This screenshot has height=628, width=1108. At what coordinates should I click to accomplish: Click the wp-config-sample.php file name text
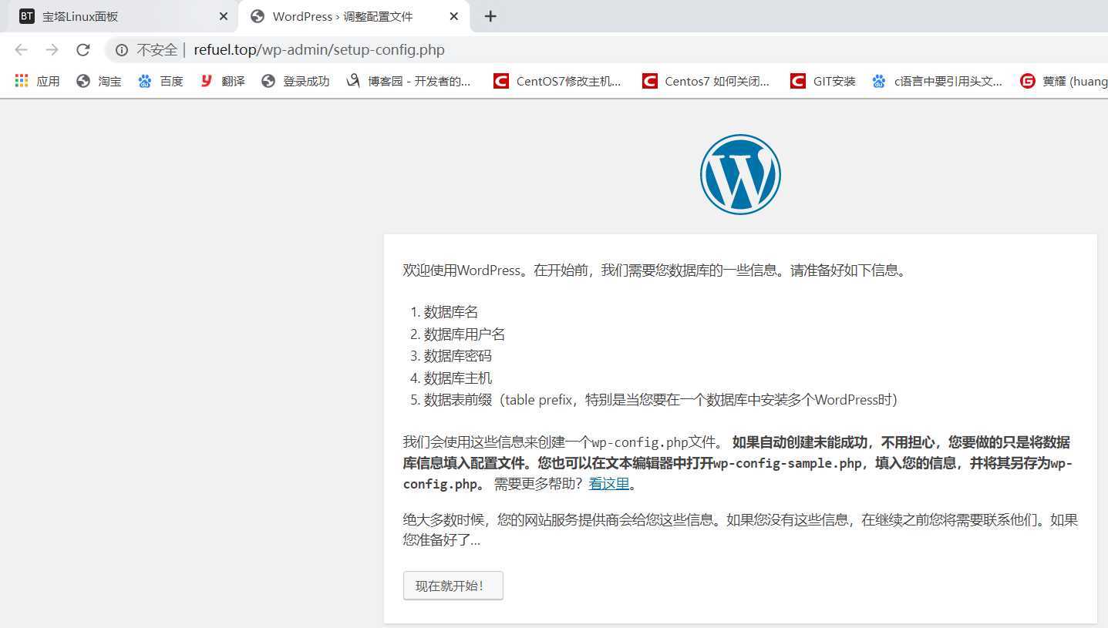787,463
